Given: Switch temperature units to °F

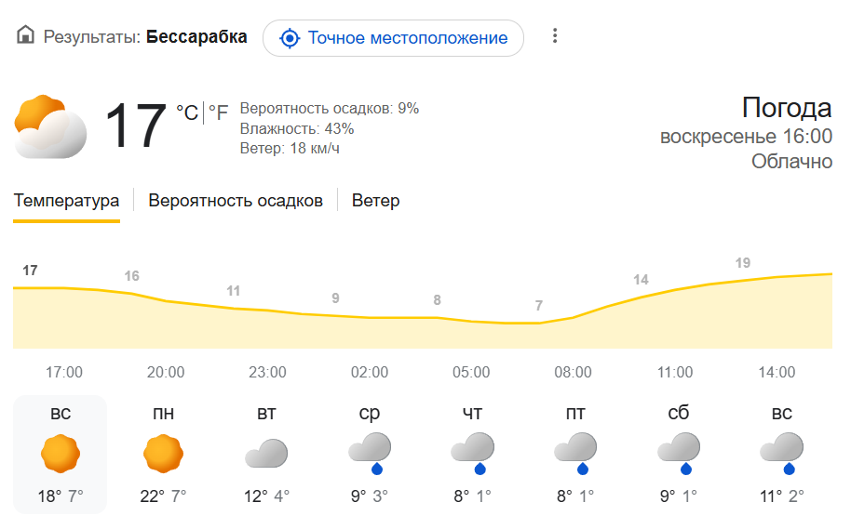Looking at the screenshot, I should (x=218, y=113).
